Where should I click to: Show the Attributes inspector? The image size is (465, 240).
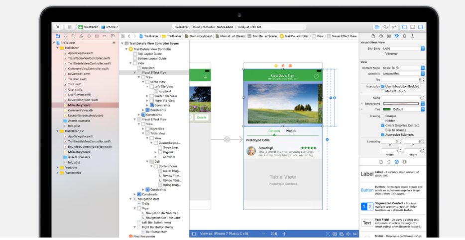[396, 36]
